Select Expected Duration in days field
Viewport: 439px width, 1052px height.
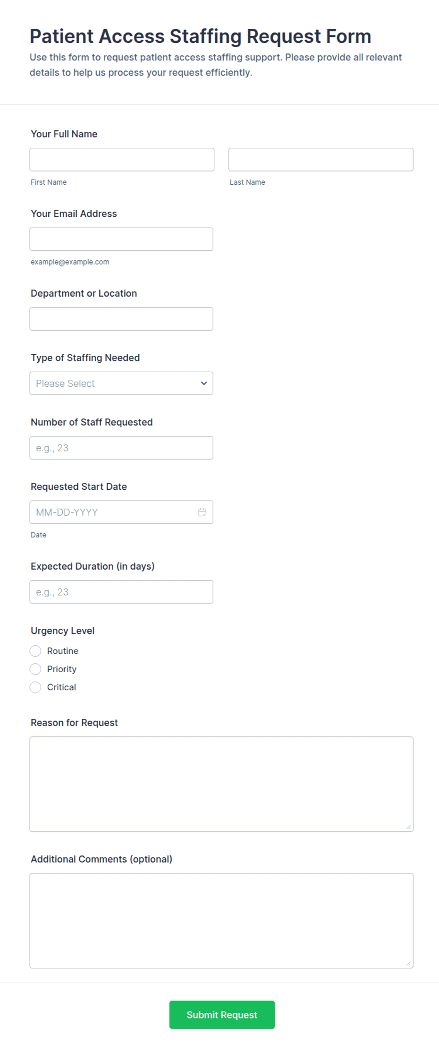(x=121, y=592)
